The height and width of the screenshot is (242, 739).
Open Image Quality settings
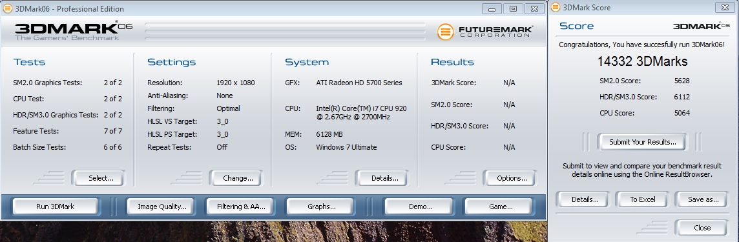161,207
